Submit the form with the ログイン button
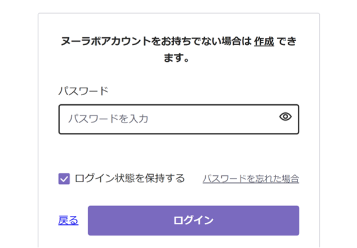 [193, 221]
